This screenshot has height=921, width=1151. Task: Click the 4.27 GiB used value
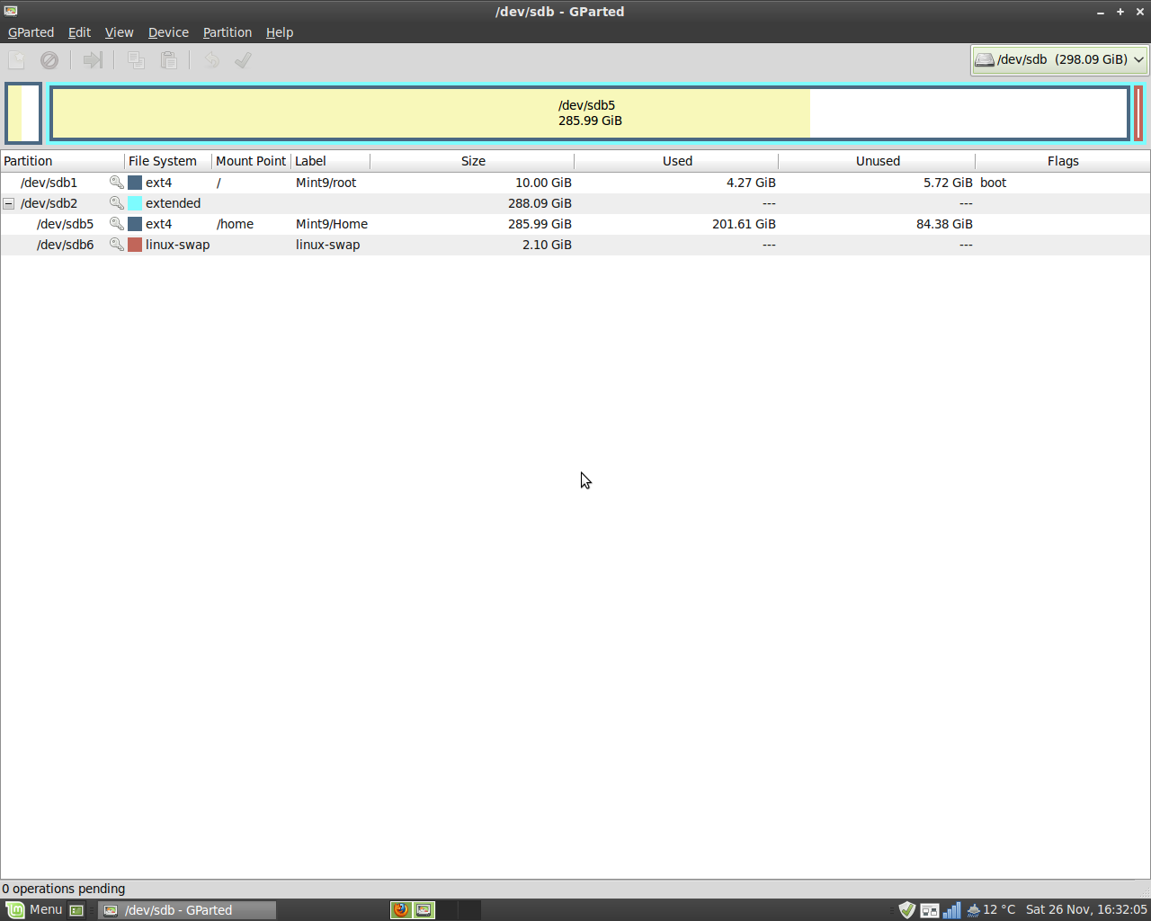[751, 183]
